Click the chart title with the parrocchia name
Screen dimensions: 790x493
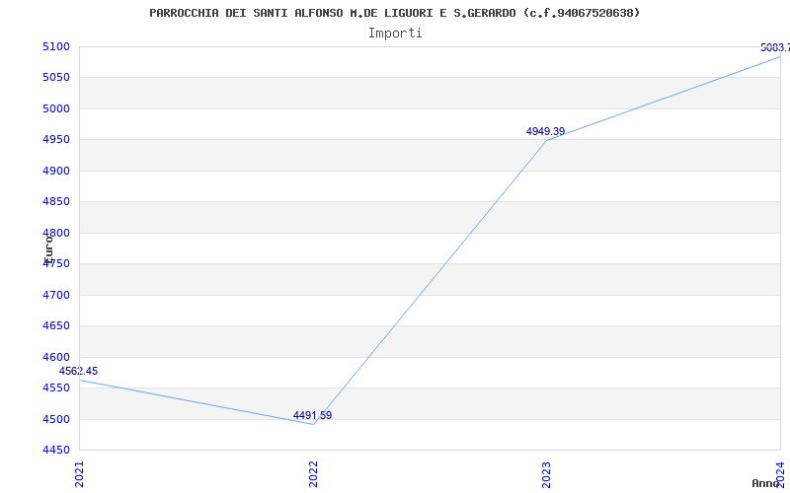point(394,13)
